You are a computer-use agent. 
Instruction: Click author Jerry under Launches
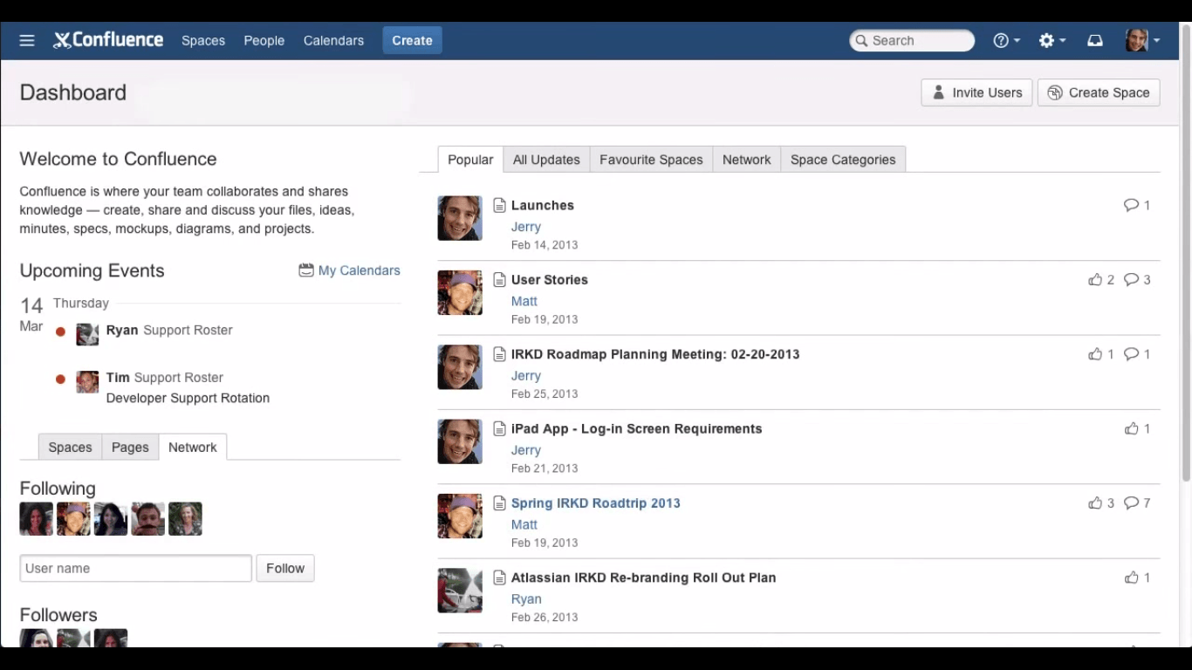[x=526, y=227]
